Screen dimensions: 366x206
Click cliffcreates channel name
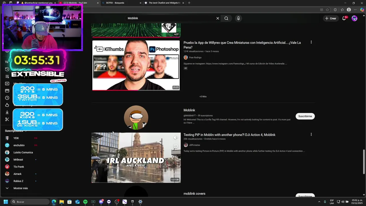coord(194,145)
